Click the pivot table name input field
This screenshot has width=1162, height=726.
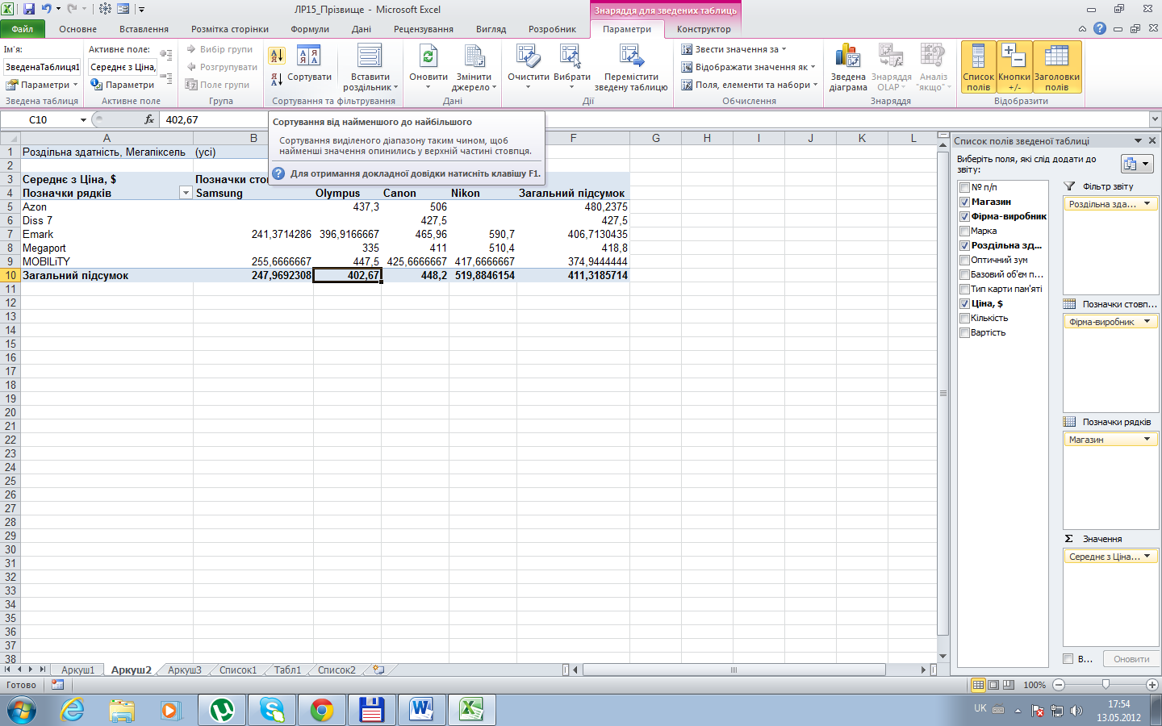click(x=42, y=67)
